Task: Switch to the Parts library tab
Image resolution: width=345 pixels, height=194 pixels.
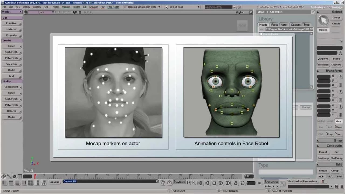Action: [274, 25]
